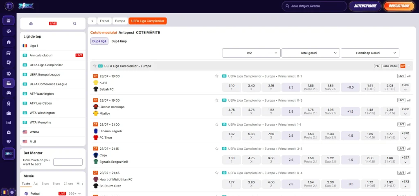
Task: Open the soccer ball sports icon in sidebar
Action: point(9,73)
